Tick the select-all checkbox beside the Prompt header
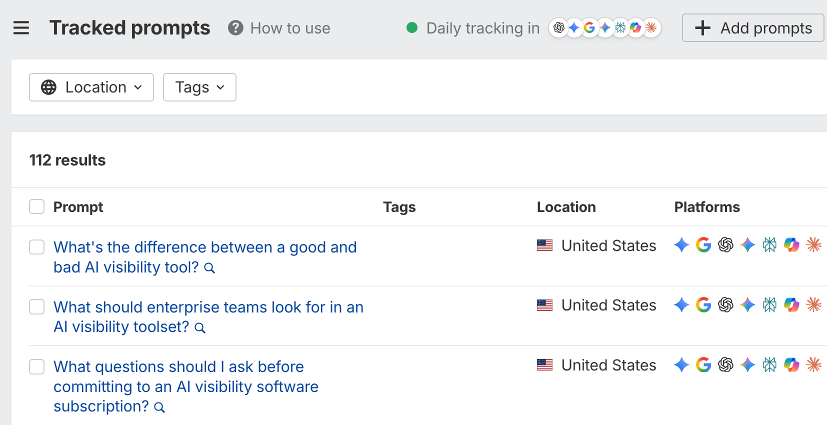Image resolution: width=827 pixels, height=425 pixels. coord(36,206)
